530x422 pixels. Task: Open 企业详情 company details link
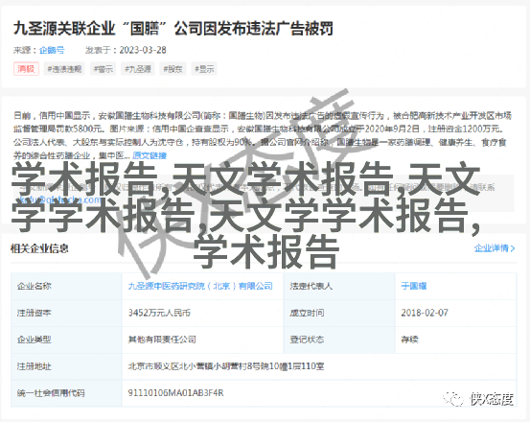point(491,248)
